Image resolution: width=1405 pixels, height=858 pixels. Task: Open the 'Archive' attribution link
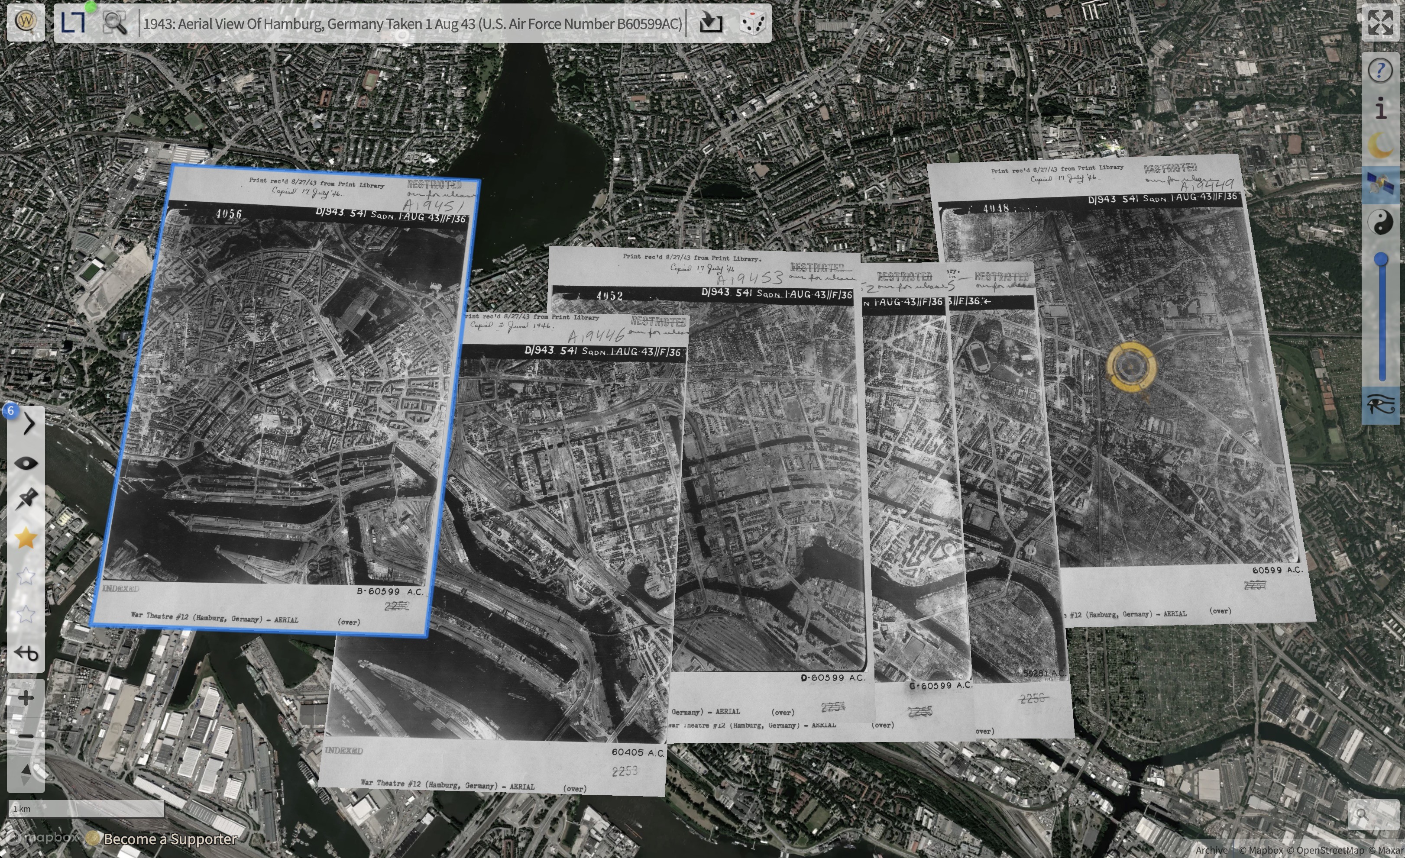tap(1212, 850)
